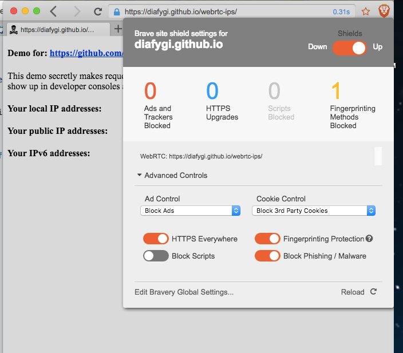
Task: Open a new tab with plus icon
Action: pyautogui.click(x=118, y=29)
